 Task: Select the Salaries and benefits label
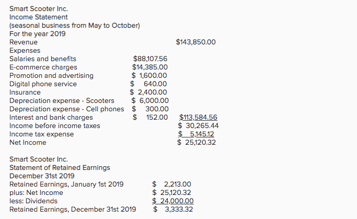(43, 59)
